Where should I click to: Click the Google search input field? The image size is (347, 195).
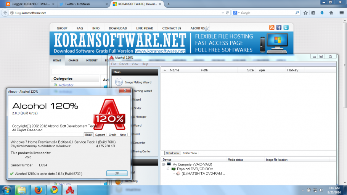pos(268,13)
